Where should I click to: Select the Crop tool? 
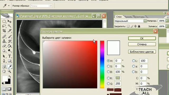pos(4,31)
